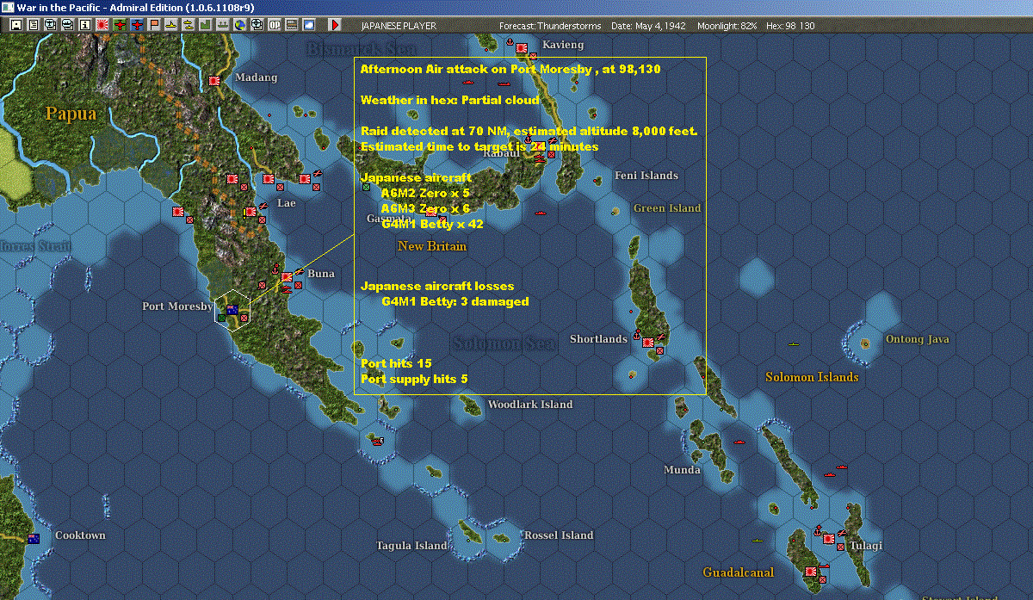Screen dimensions: 1033x600
Task: Open the information screen icon
Action: pos(85,25)
